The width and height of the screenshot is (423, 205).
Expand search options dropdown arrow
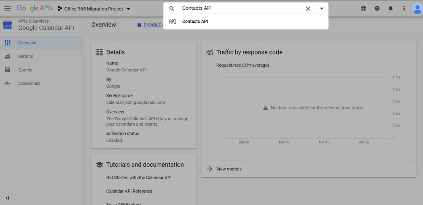pyautogui.click(x=321, y=8)
